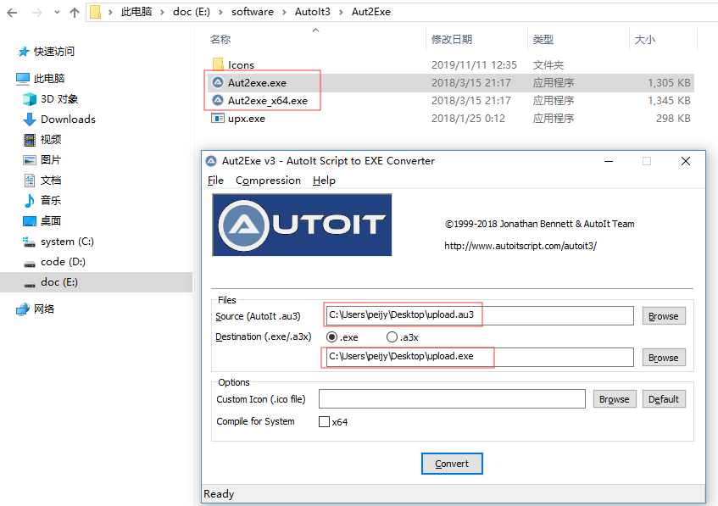Open Compression menu in Aut2Exe
This screenshot has height=506, width=718.
point(269,181)
